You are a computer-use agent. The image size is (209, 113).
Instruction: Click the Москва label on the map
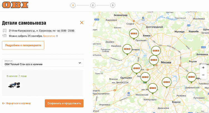166,62
